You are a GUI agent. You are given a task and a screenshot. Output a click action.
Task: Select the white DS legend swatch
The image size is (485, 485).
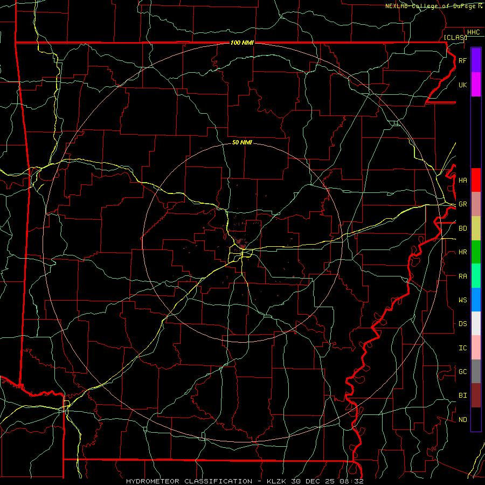[476, 323]
